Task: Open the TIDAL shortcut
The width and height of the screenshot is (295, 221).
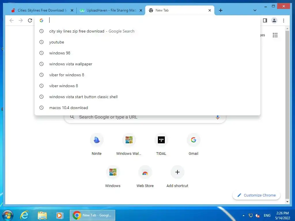Action: pos(161,144)
